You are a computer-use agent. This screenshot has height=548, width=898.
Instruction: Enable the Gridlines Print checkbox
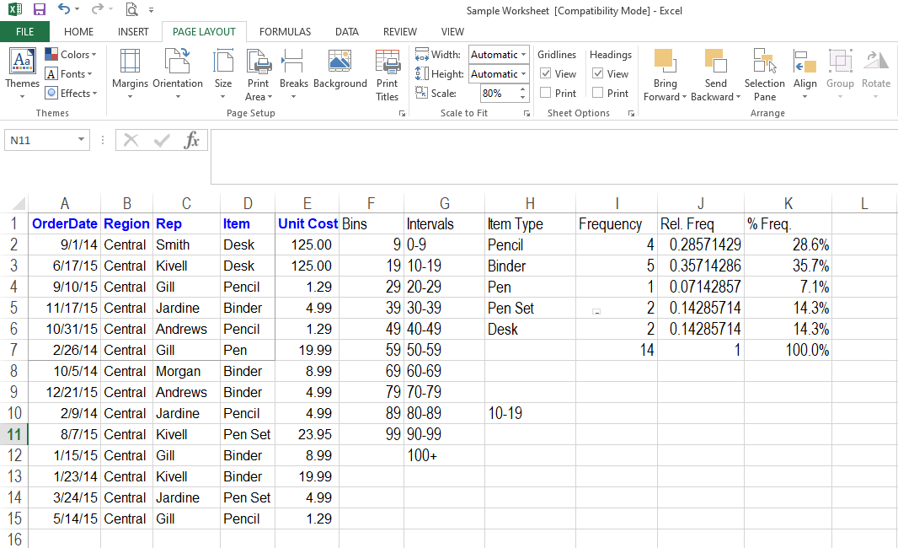click(x=546, y=94)
